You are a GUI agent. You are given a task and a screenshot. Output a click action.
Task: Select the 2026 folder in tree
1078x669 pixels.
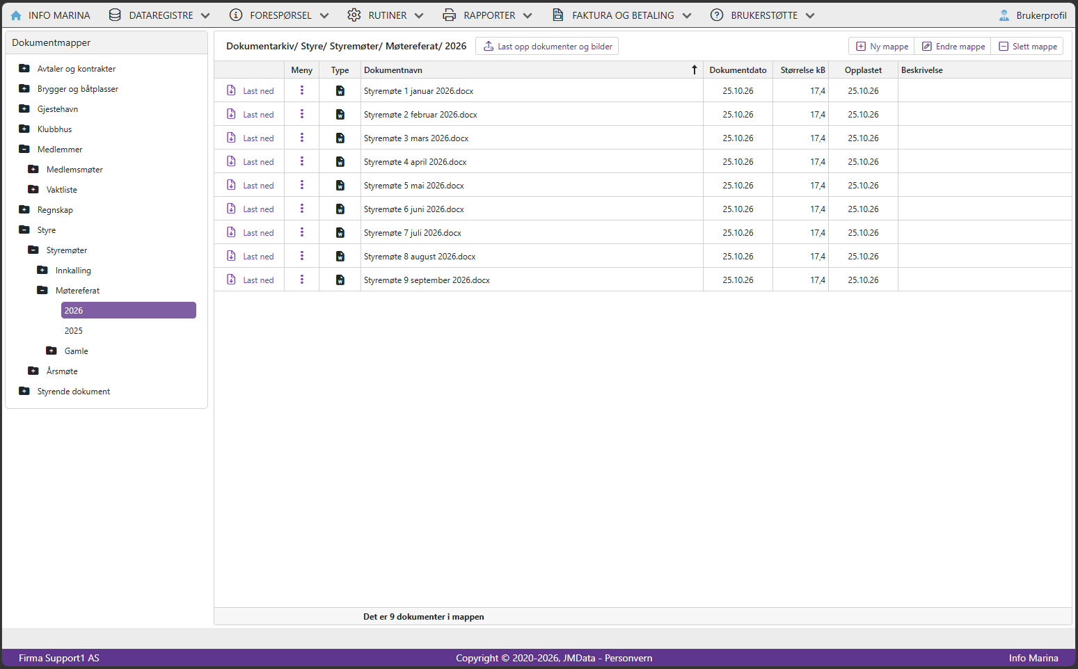click(x=128, y=311)
